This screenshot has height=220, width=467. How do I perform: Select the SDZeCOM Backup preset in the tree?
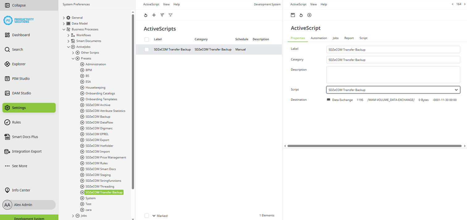click(99, 116)
